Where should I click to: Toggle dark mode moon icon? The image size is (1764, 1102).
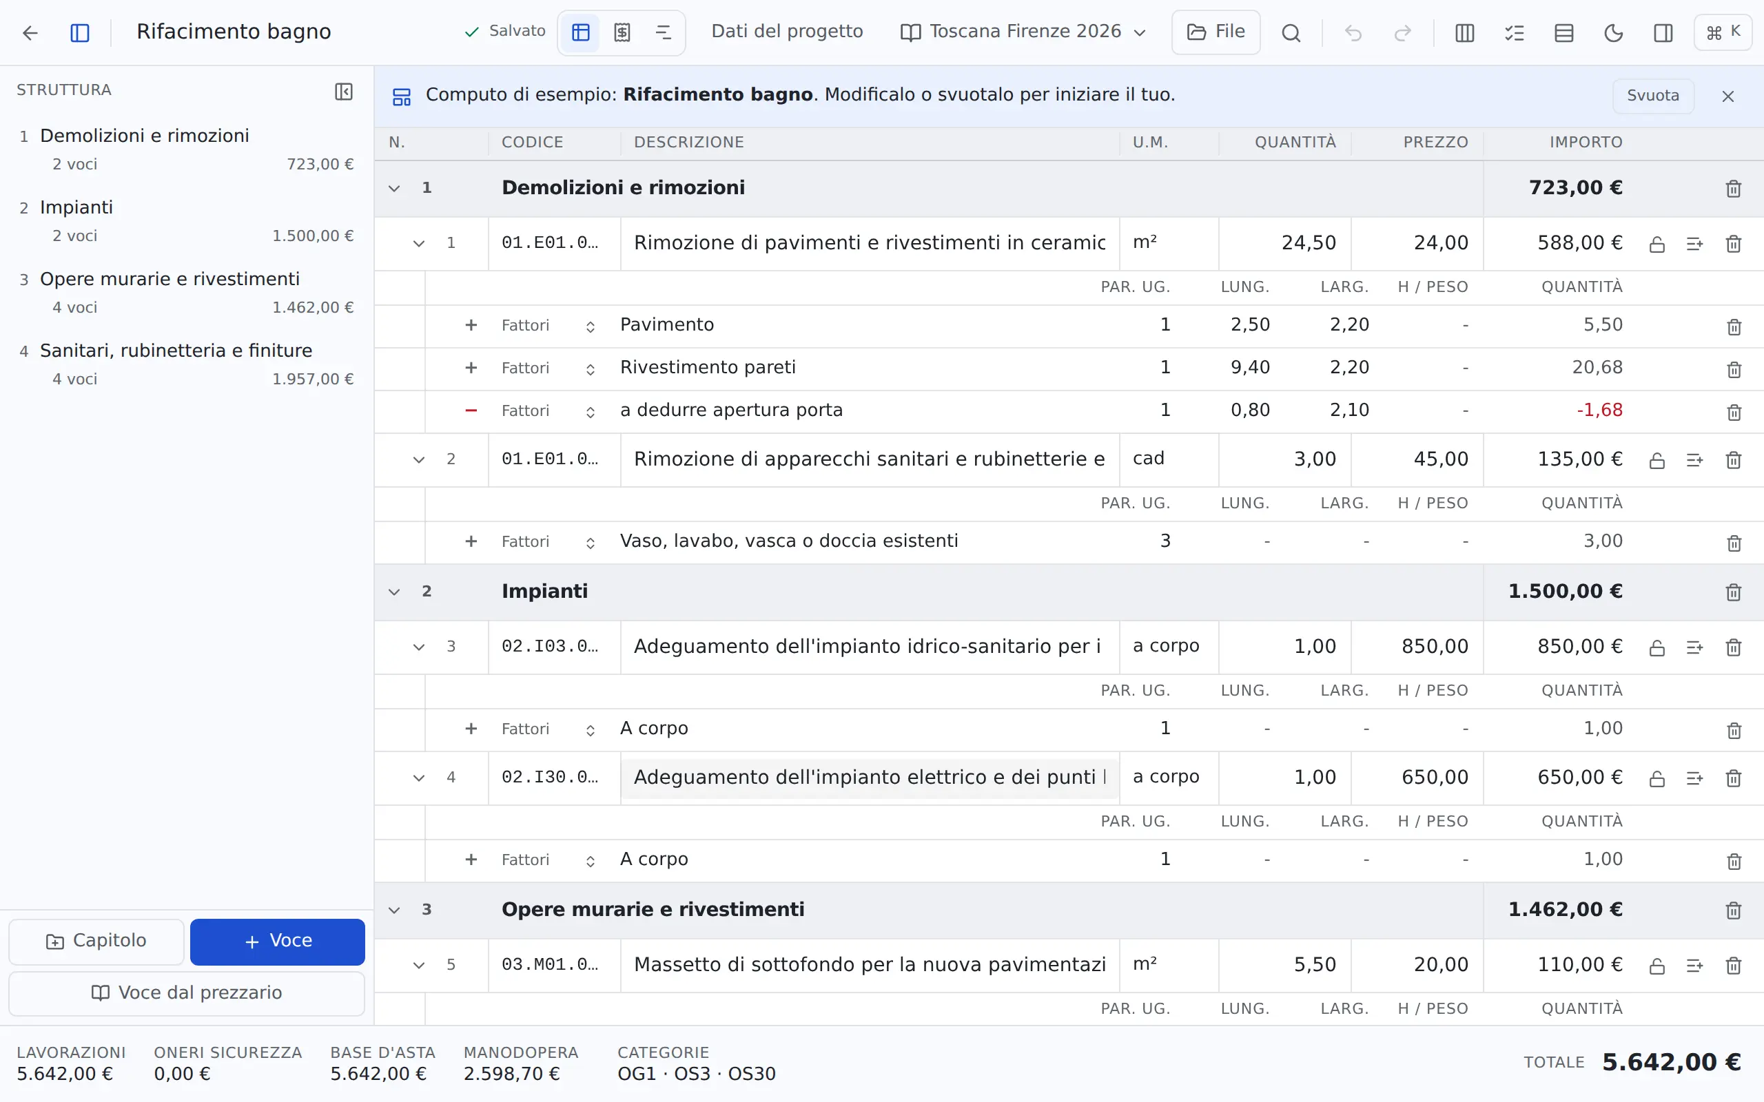coord(1613,33)
